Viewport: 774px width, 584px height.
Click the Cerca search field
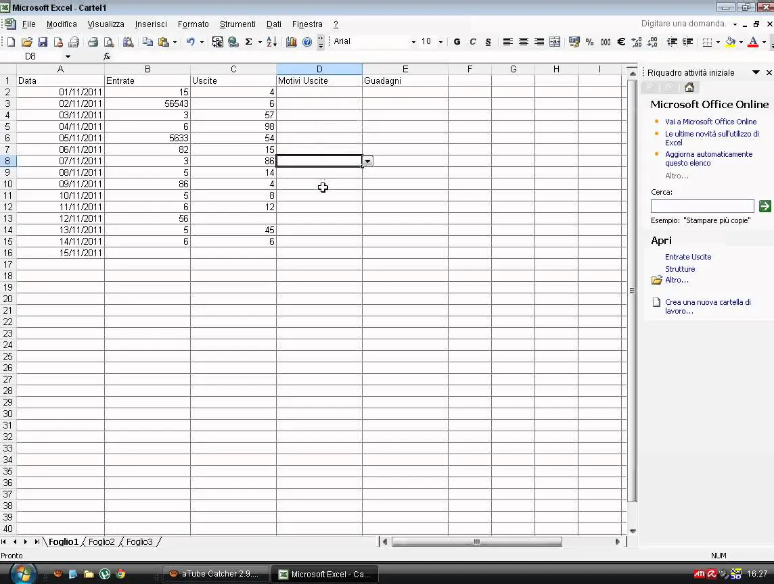[702, 206]
